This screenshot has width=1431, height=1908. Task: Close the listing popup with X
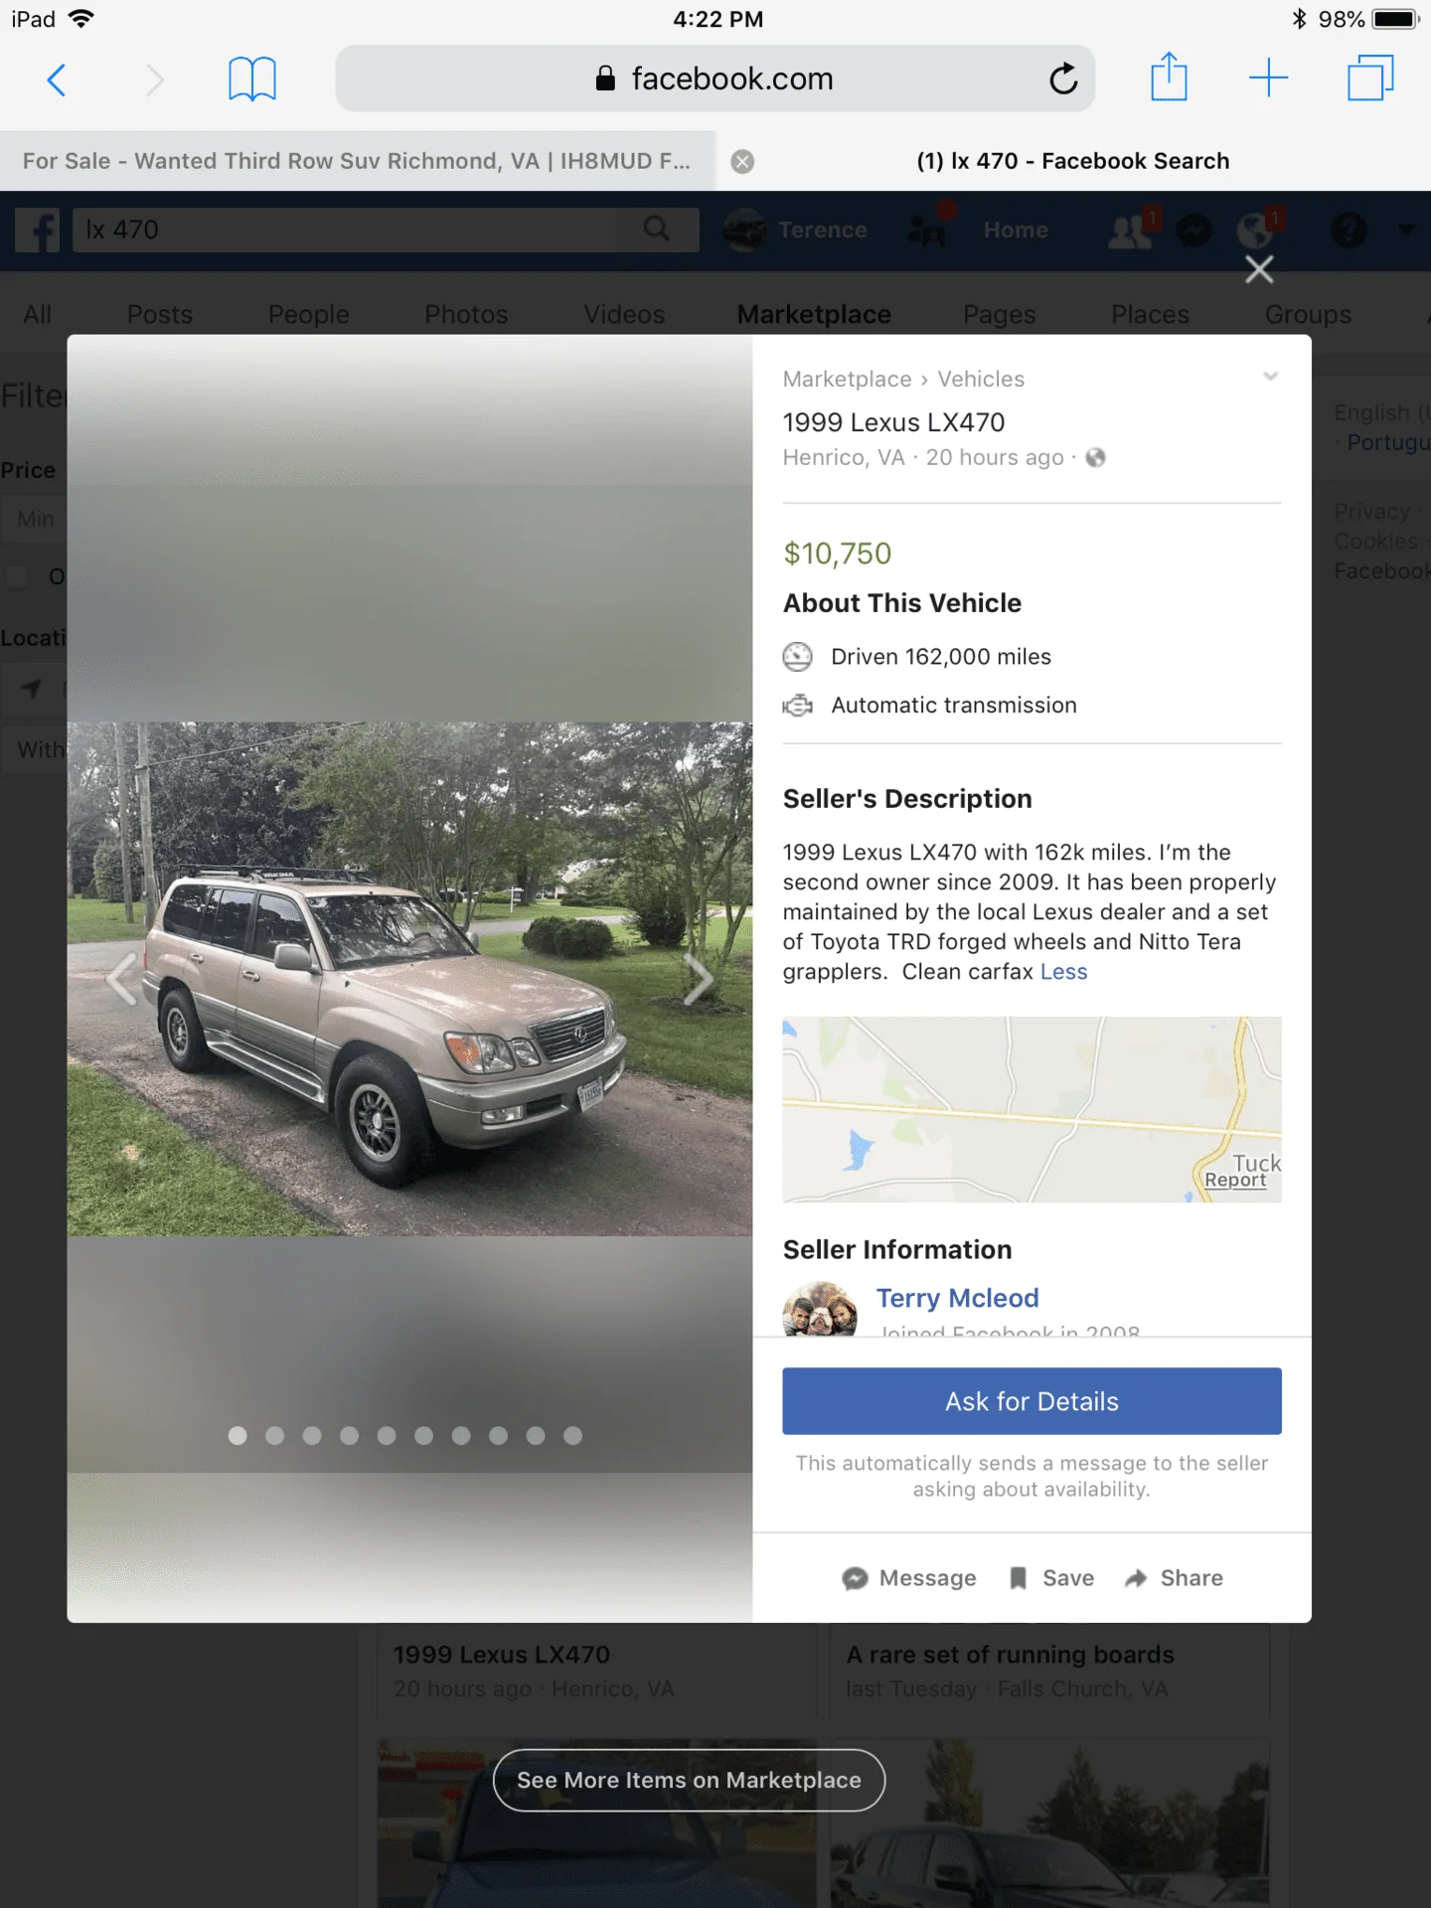point(1259,269)
